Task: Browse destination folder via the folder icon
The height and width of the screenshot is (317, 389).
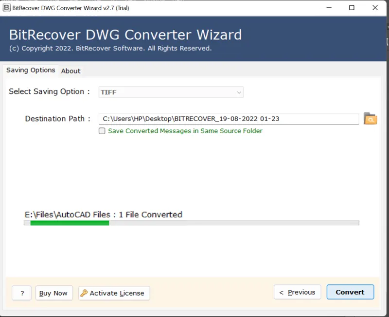Action: [370, 119]
